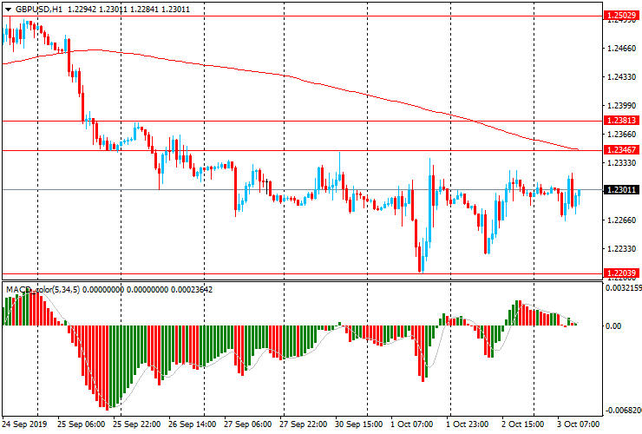The width and height of the screenshot is (642, 434).
Task: Click the MACD_color(5,34,5) indicator label
Action: tap(43, 290)
